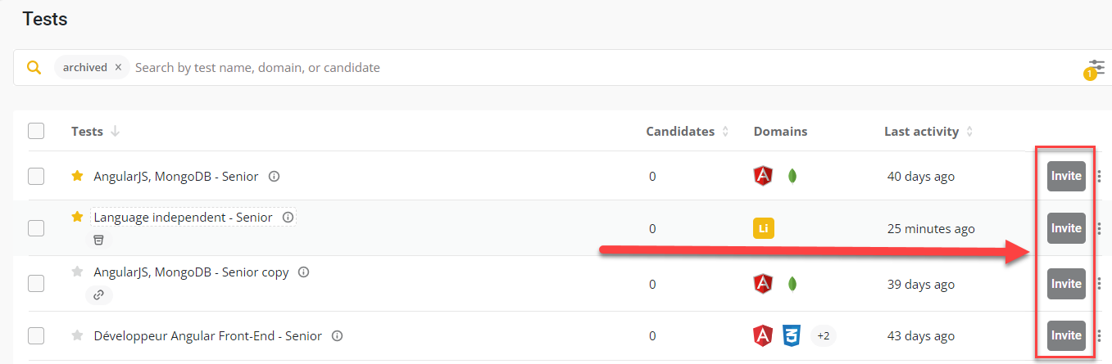1112x364 pixels.
Task: Check the Language independent - Senior row
Action: [x=36, y=228]
